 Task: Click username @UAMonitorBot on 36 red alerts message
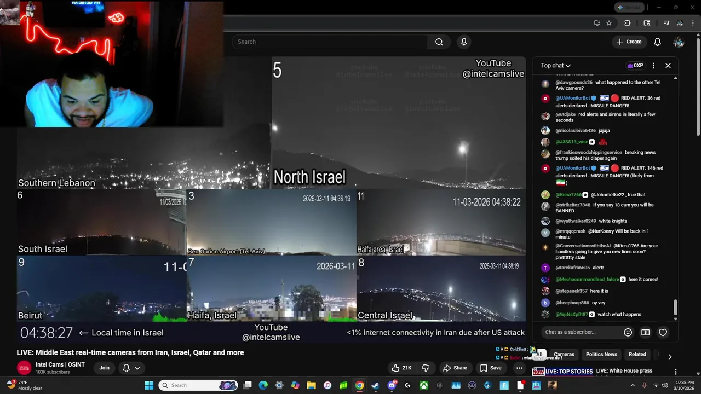[572, 99]
